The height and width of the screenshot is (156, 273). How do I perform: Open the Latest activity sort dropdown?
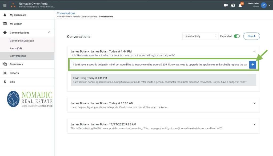click(x=200, y=36)
